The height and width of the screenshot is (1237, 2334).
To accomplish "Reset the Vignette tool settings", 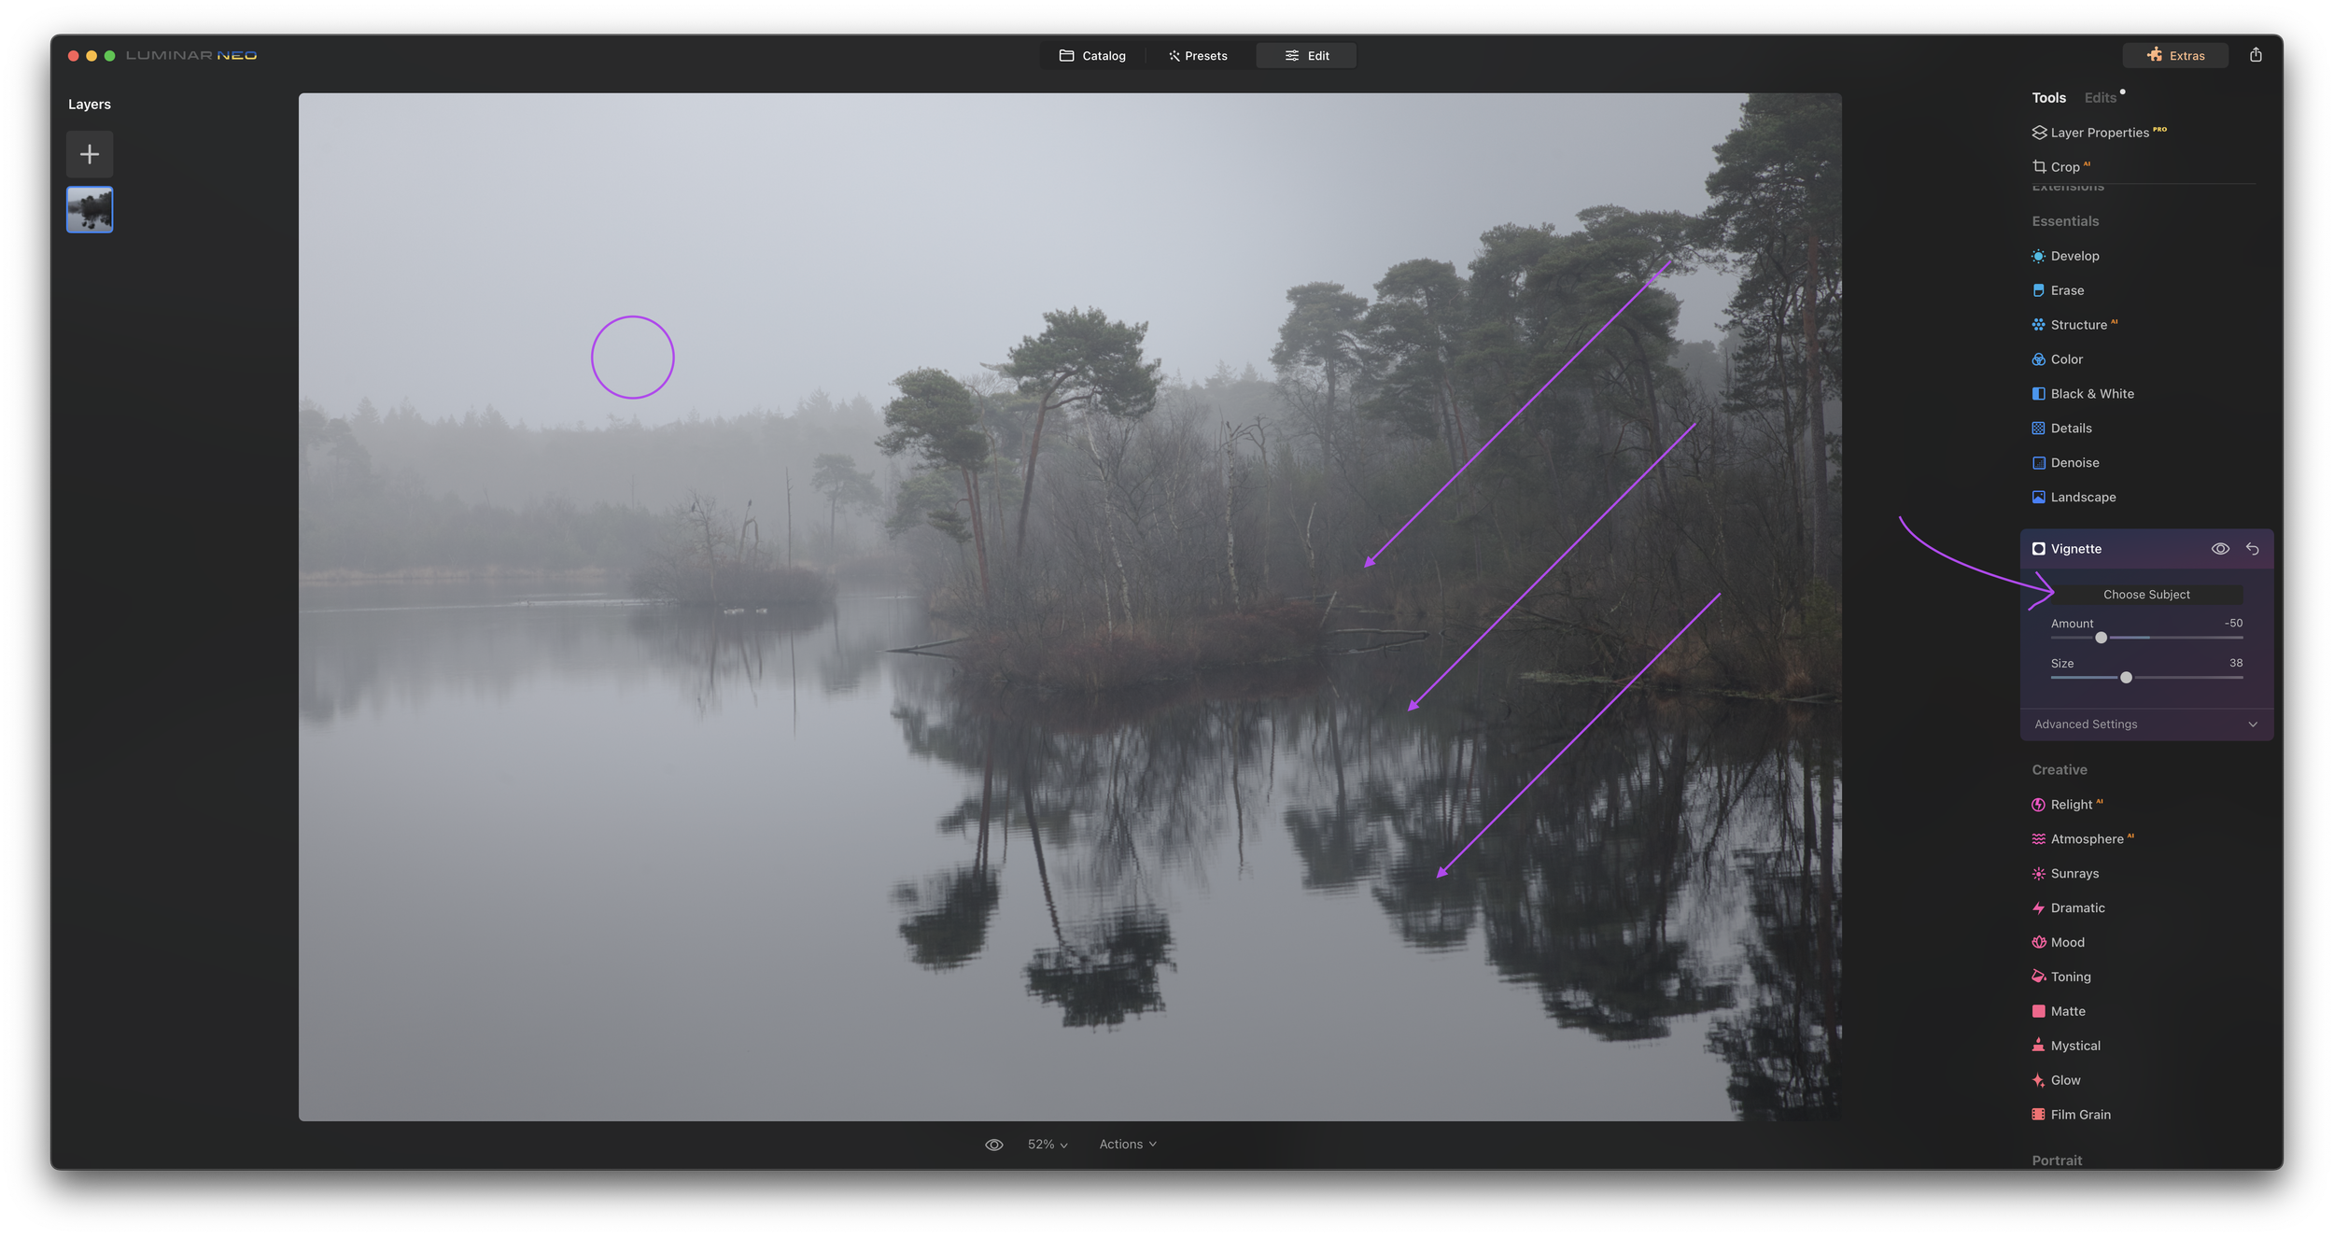I will click(x=2252, y=549).
